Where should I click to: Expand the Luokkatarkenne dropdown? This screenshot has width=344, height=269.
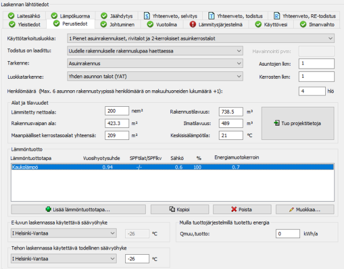[238, 76]
